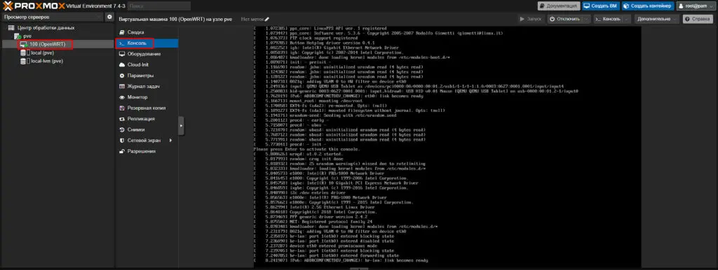Click the side menu collapse handle arrow
Viewport: 718px width, 270px height.
coord(181,125)
